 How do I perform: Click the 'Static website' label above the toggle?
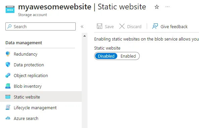click(107, 48)
